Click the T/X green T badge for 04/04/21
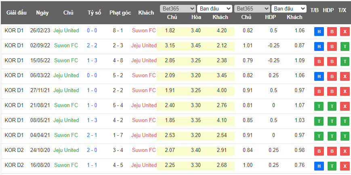The image size is (351, 175). [x=345, y=137]
